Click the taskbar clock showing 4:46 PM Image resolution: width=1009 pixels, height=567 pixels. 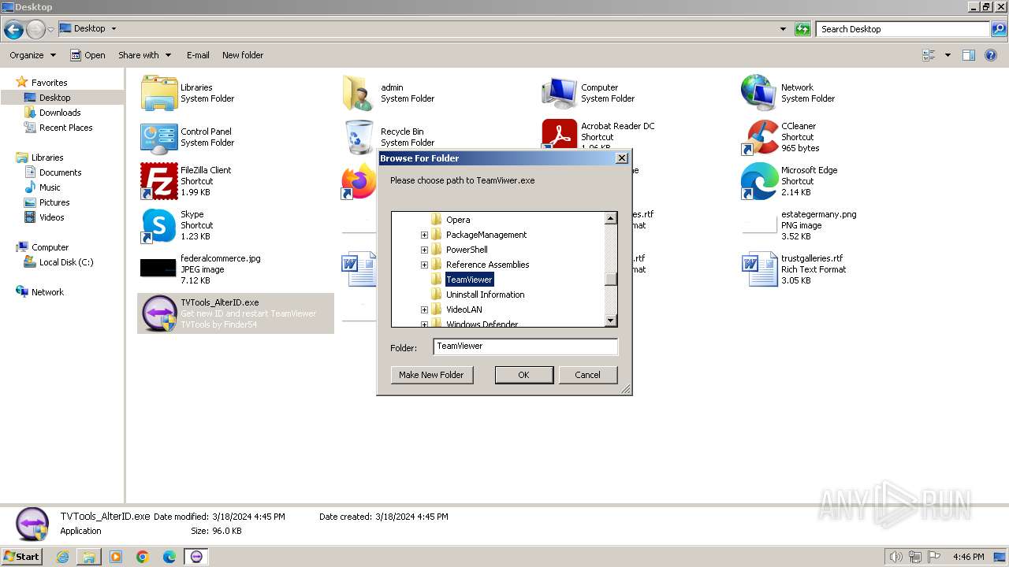(968, 557)
